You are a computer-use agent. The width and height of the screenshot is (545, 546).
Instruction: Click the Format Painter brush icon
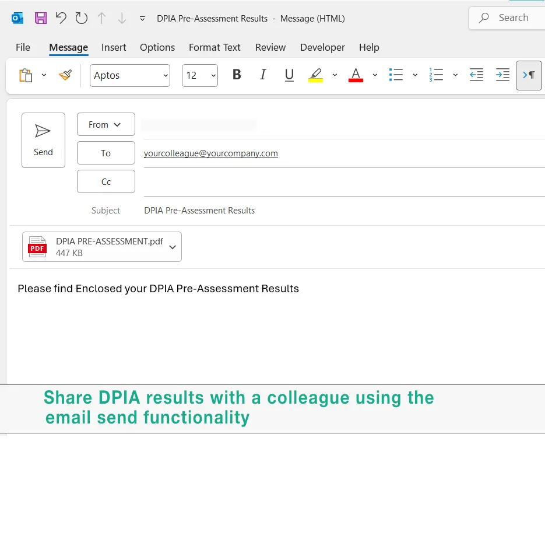coord(65,75)
